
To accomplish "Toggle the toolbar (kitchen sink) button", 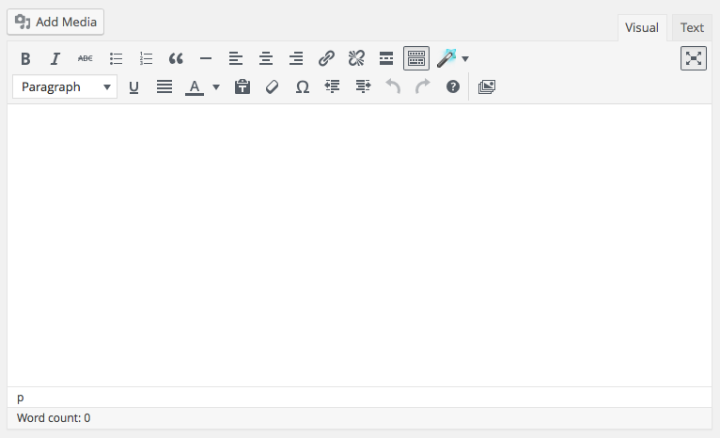I will click(416, 58).
